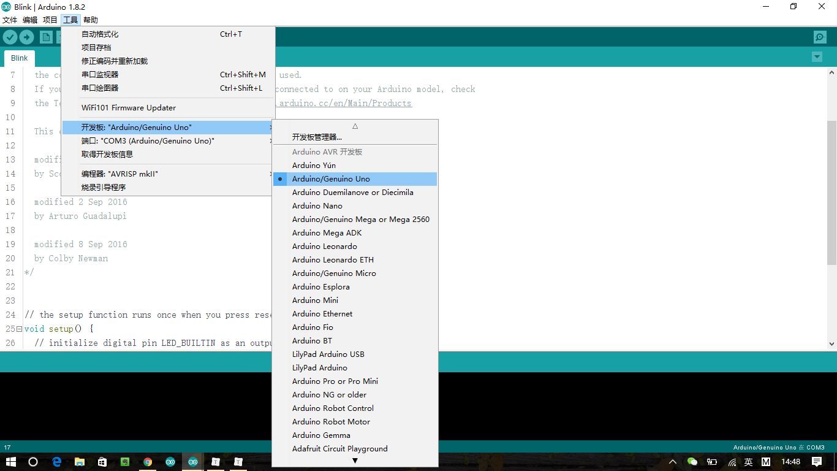The image size is (837, 471).
Task: Expand the 开发板 board submenu
Action: (x=168, y=128)
